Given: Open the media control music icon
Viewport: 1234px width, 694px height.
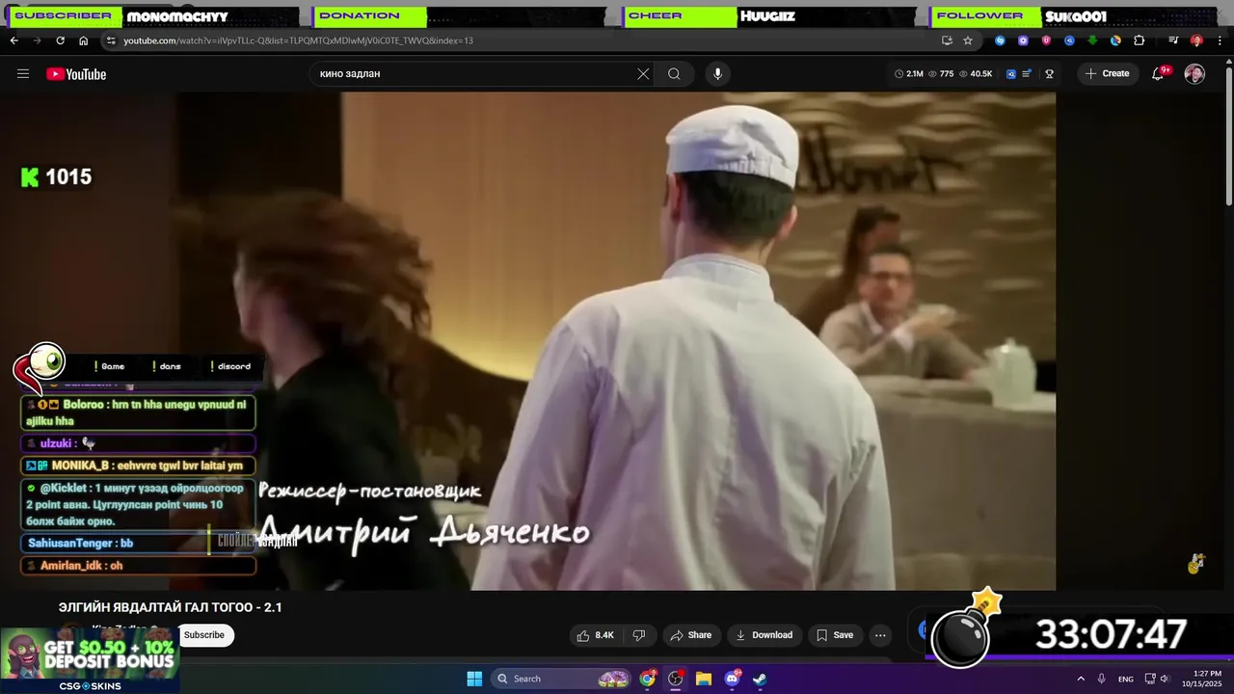Looking at the screenshot, I should tap(1173, 40).
